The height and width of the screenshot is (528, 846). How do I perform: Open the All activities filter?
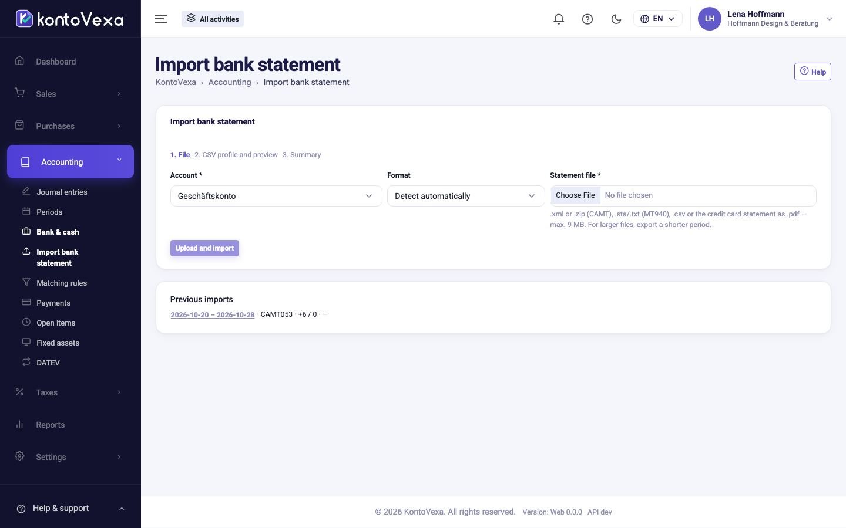pos(213,19)
